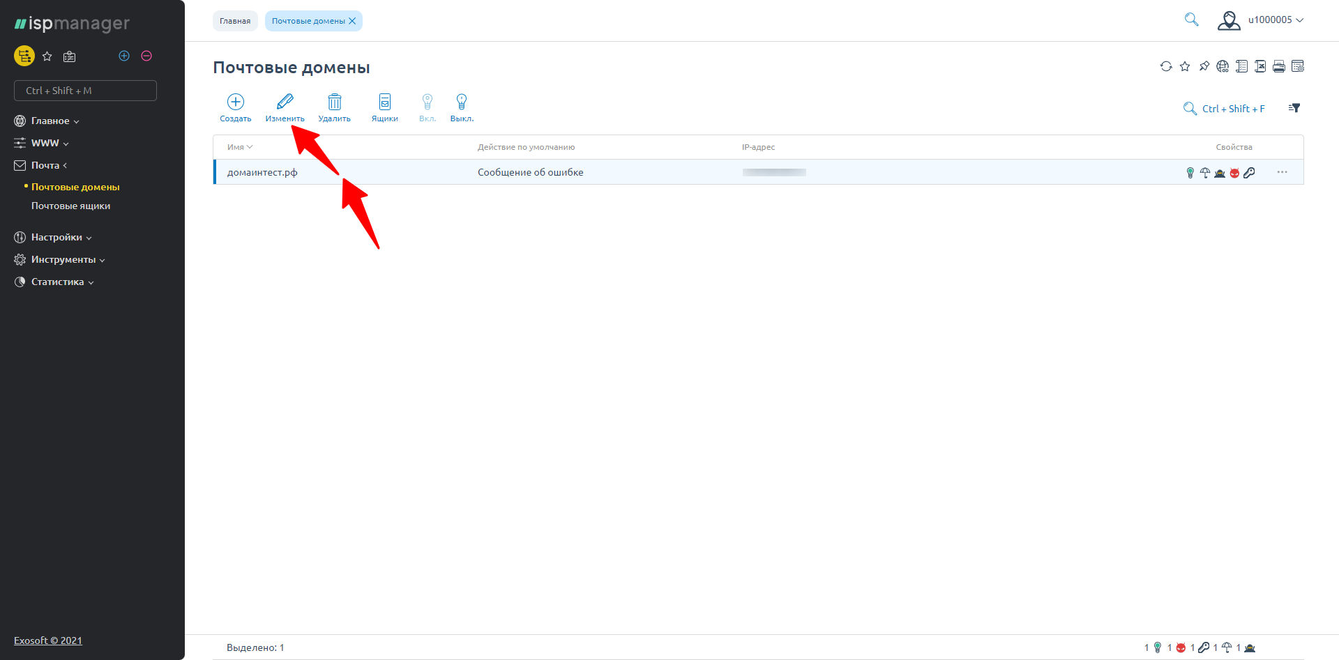Expand the WWW sidebar section
Image resolution: width=1339 pixels, height=660 pixels.
[45, 143]
